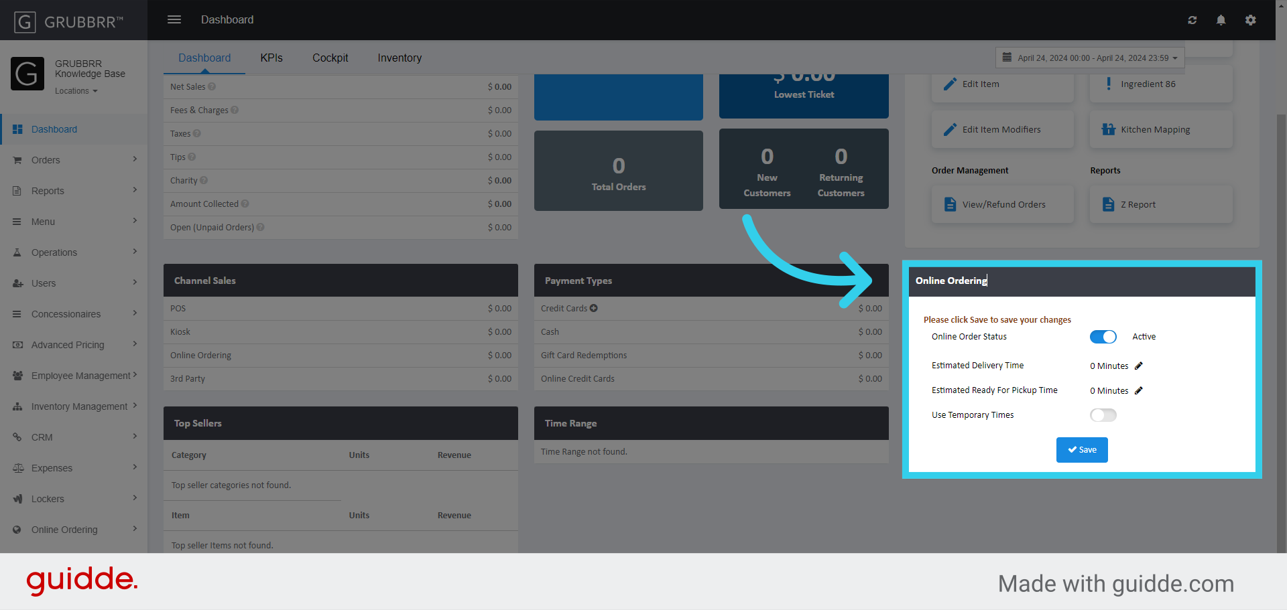Click the 3rd Party row in Channel Sales
The image size is (1287, 610).
pyautogui.click(x=341, y=379)
